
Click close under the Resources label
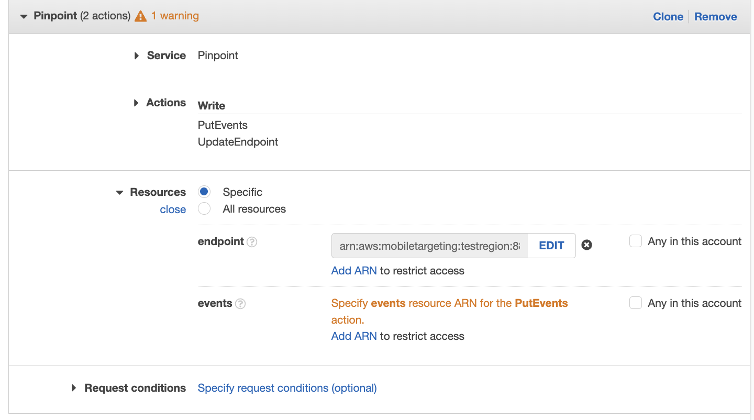pos(173,209)
